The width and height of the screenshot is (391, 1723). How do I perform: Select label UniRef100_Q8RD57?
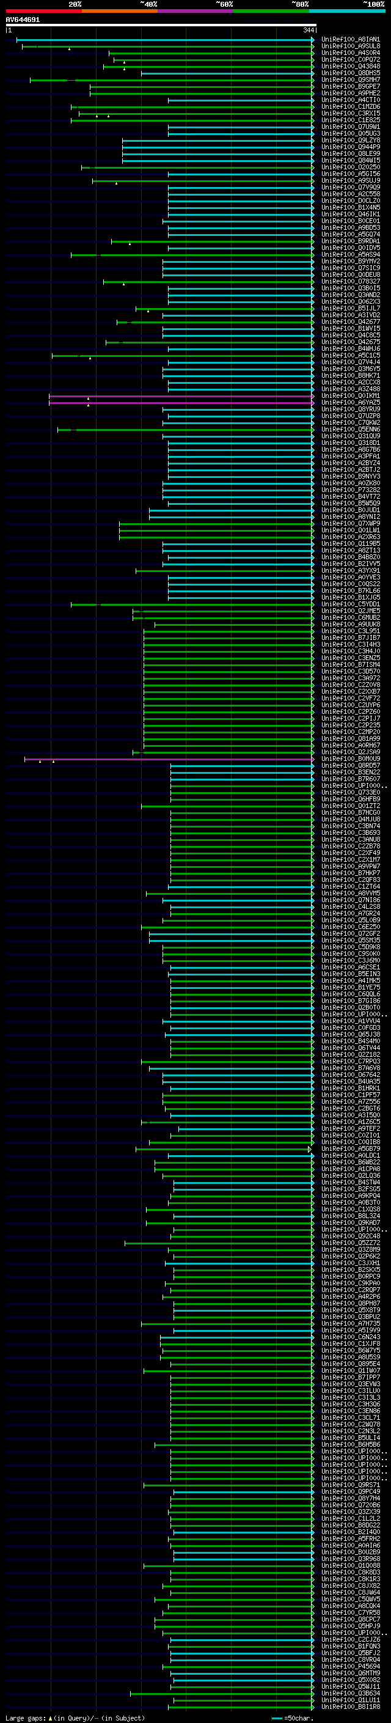(x=350, y=766)
